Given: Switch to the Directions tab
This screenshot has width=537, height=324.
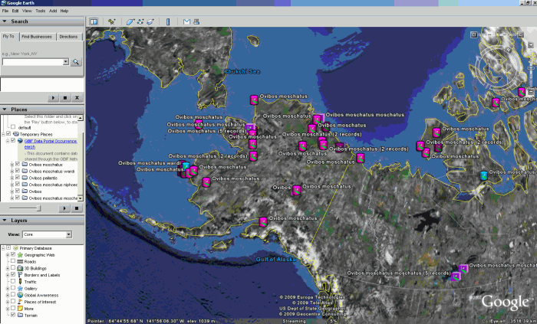Looking at the screenshot, I should [x=68, y=37].
